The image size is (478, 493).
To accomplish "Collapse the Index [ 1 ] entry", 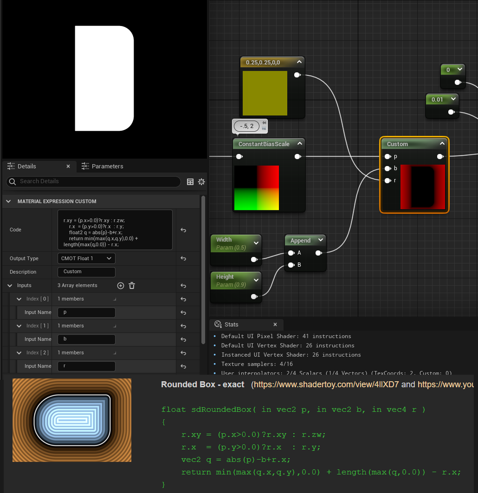I will [19, 326].
